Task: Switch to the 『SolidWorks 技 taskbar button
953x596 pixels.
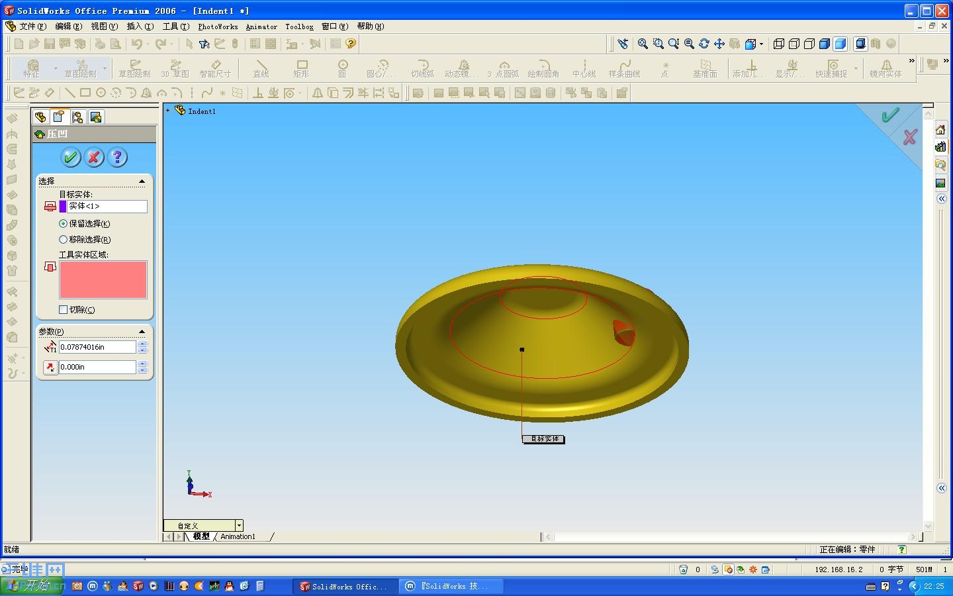Action: [x=453, y=586]
